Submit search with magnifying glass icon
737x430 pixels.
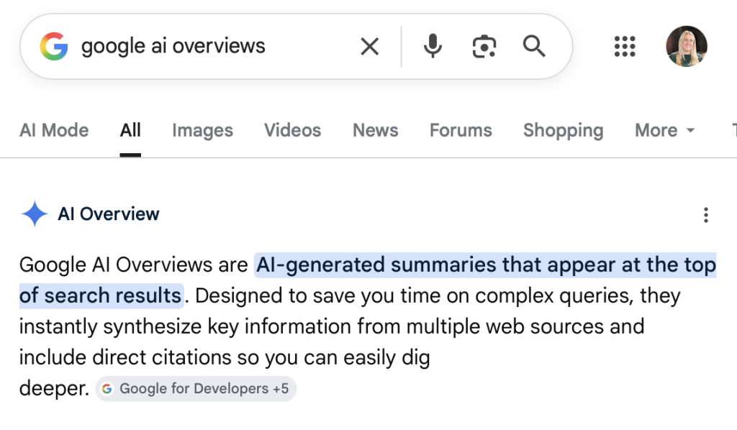(x=534, y=47)
